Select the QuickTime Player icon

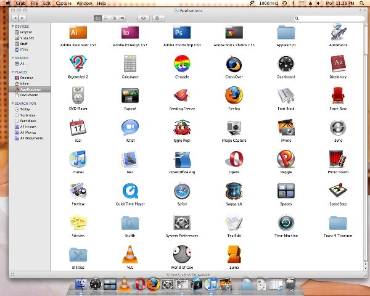(130, 191)
